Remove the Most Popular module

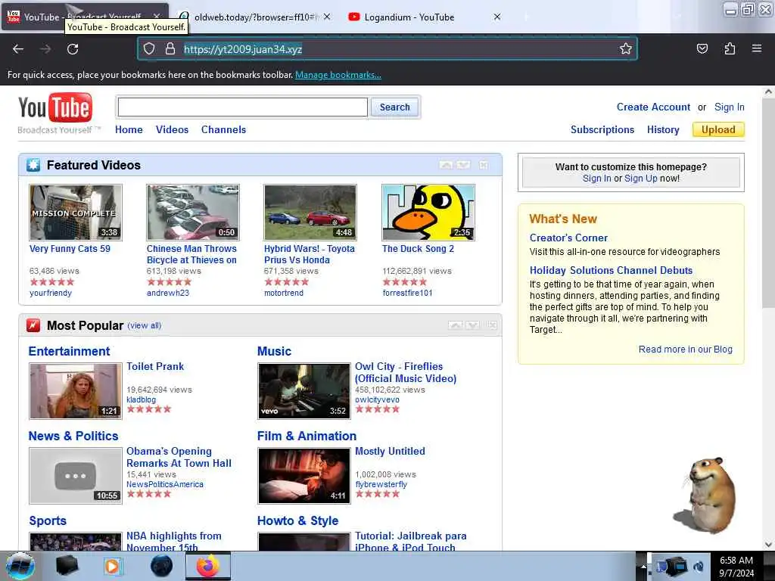coord(492,325)
